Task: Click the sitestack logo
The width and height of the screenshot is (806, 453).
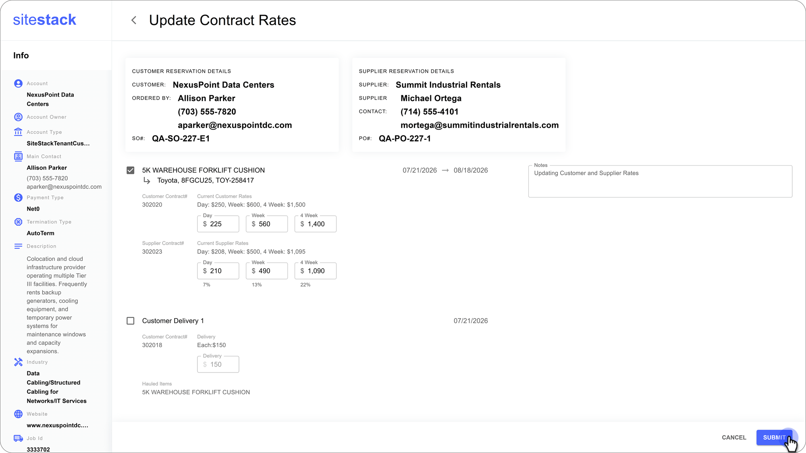Action: pos(44,20)
